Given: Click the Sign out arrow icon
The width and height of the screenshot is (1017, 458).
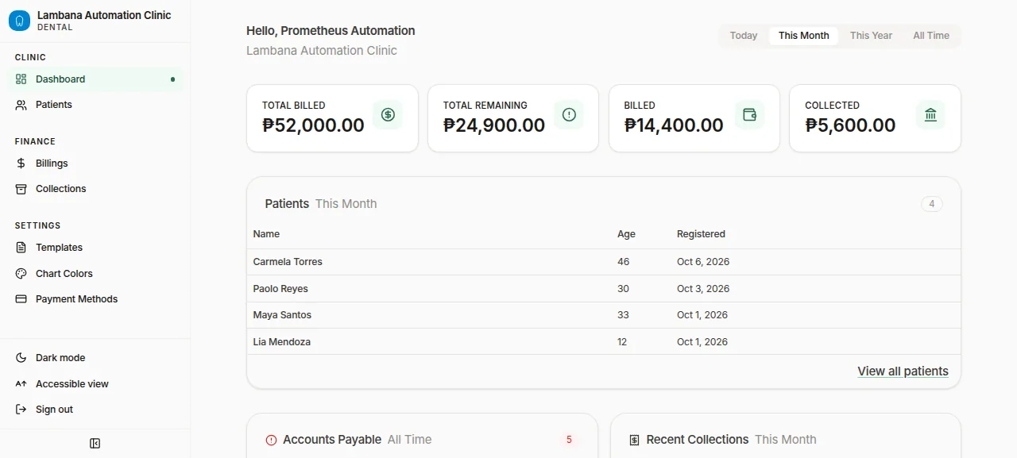Looking at the screenshot, I should [21, 410].
